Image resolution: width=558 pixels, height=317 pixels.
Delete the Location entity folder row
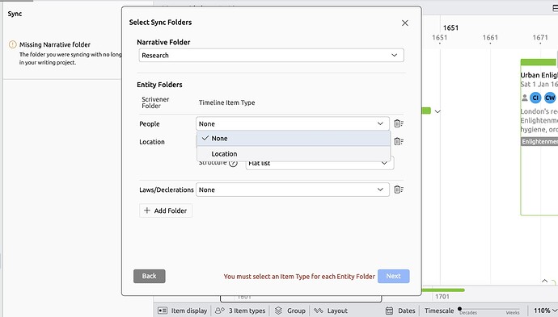pyautogui.click(x=399, y=142)
